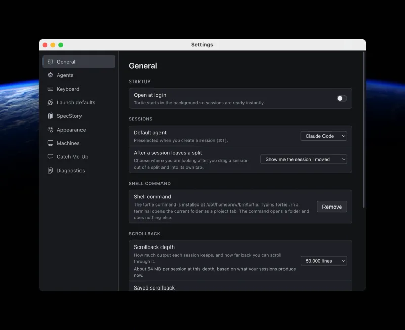Click the Diagnostics document icon
The width and height of the screenshot is (405, 330).
click(x=50, y=171)
